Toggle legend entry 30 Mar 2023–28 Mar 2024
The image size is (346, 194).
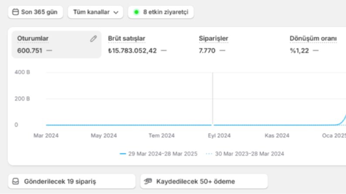(245, 154)
